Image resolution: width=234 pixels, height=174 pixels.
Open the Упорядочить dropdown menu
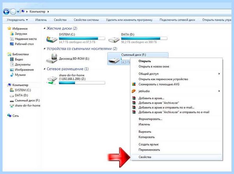pos(17,20)
